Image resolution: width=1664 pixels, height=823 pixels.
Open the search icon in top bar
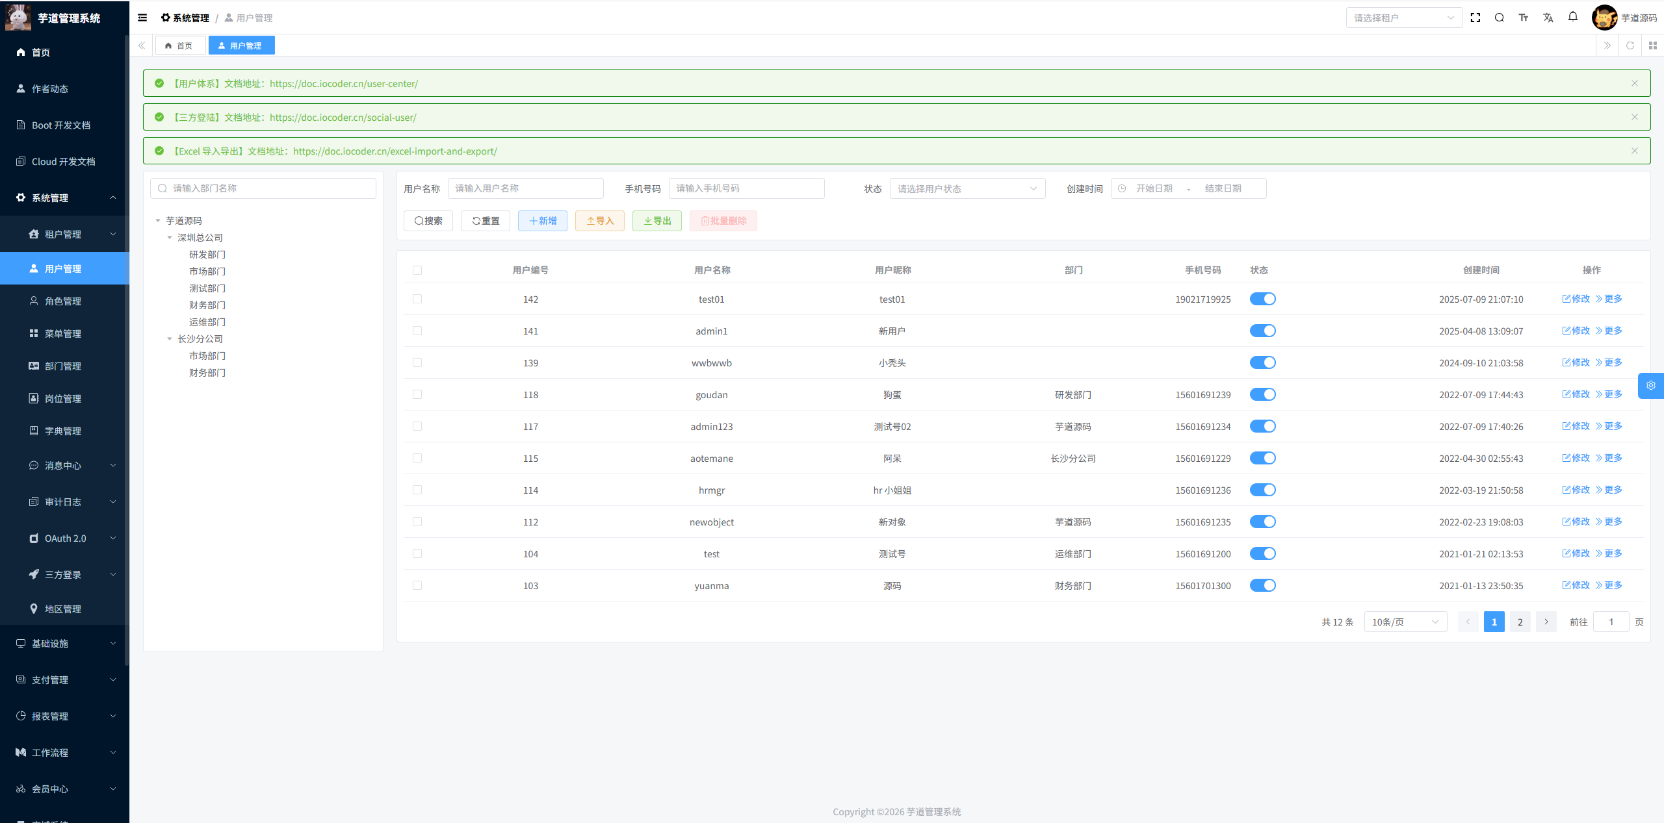[x=1499, y=18]
